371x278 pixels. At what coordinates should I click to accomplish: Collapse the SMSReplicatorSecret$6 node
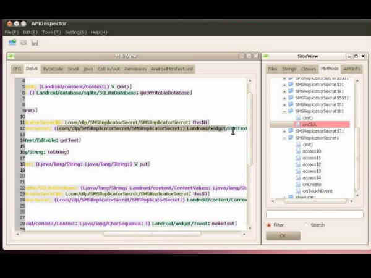pos(284,111)
